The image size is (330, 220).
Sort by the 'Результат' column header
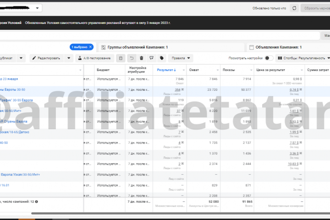(166, 70)
